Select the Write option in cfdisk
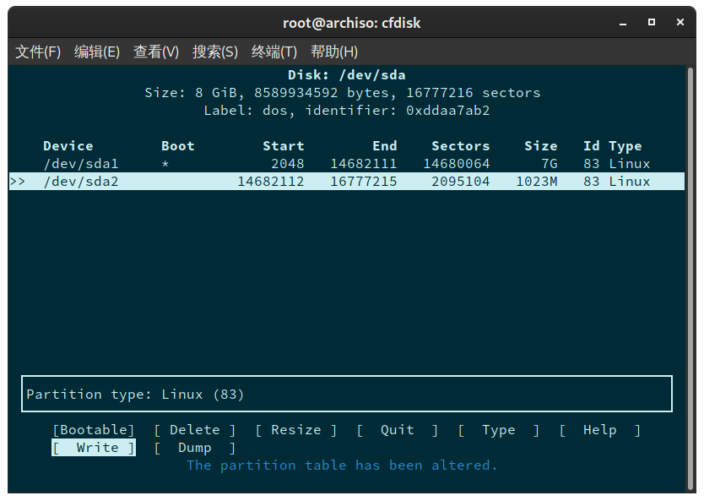This screenshot has height=501, width=704. pos(93,448)
